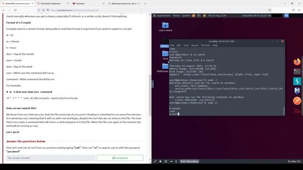
Task: Open terminal launcher in AttackBox top panel
Action: 199,16
